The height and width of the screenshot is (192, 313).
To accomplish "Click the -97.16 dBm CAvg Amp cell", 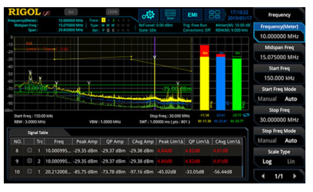I will point(142,172).
